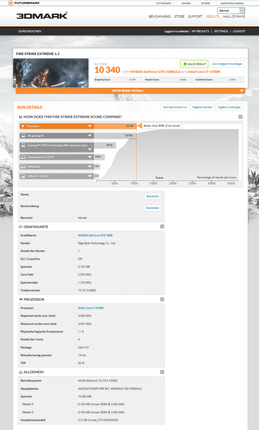The width and height of the screenshot is (259, 430).
Task: Click the green valid result check icon
Action: point(185,64)
